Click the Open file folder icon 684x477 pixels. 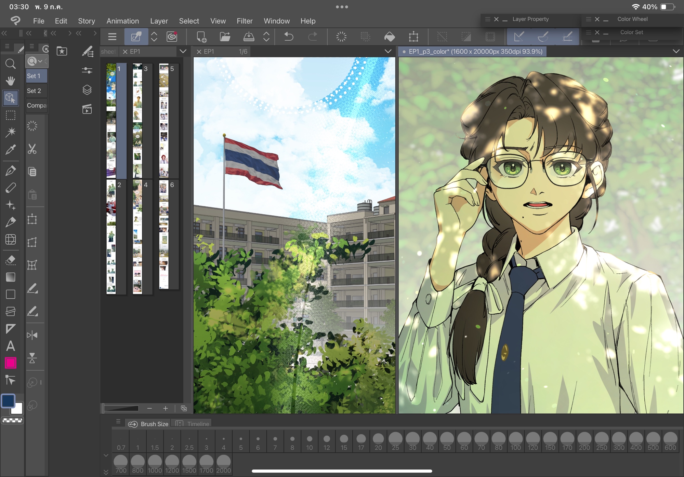[x=225, y=37]
